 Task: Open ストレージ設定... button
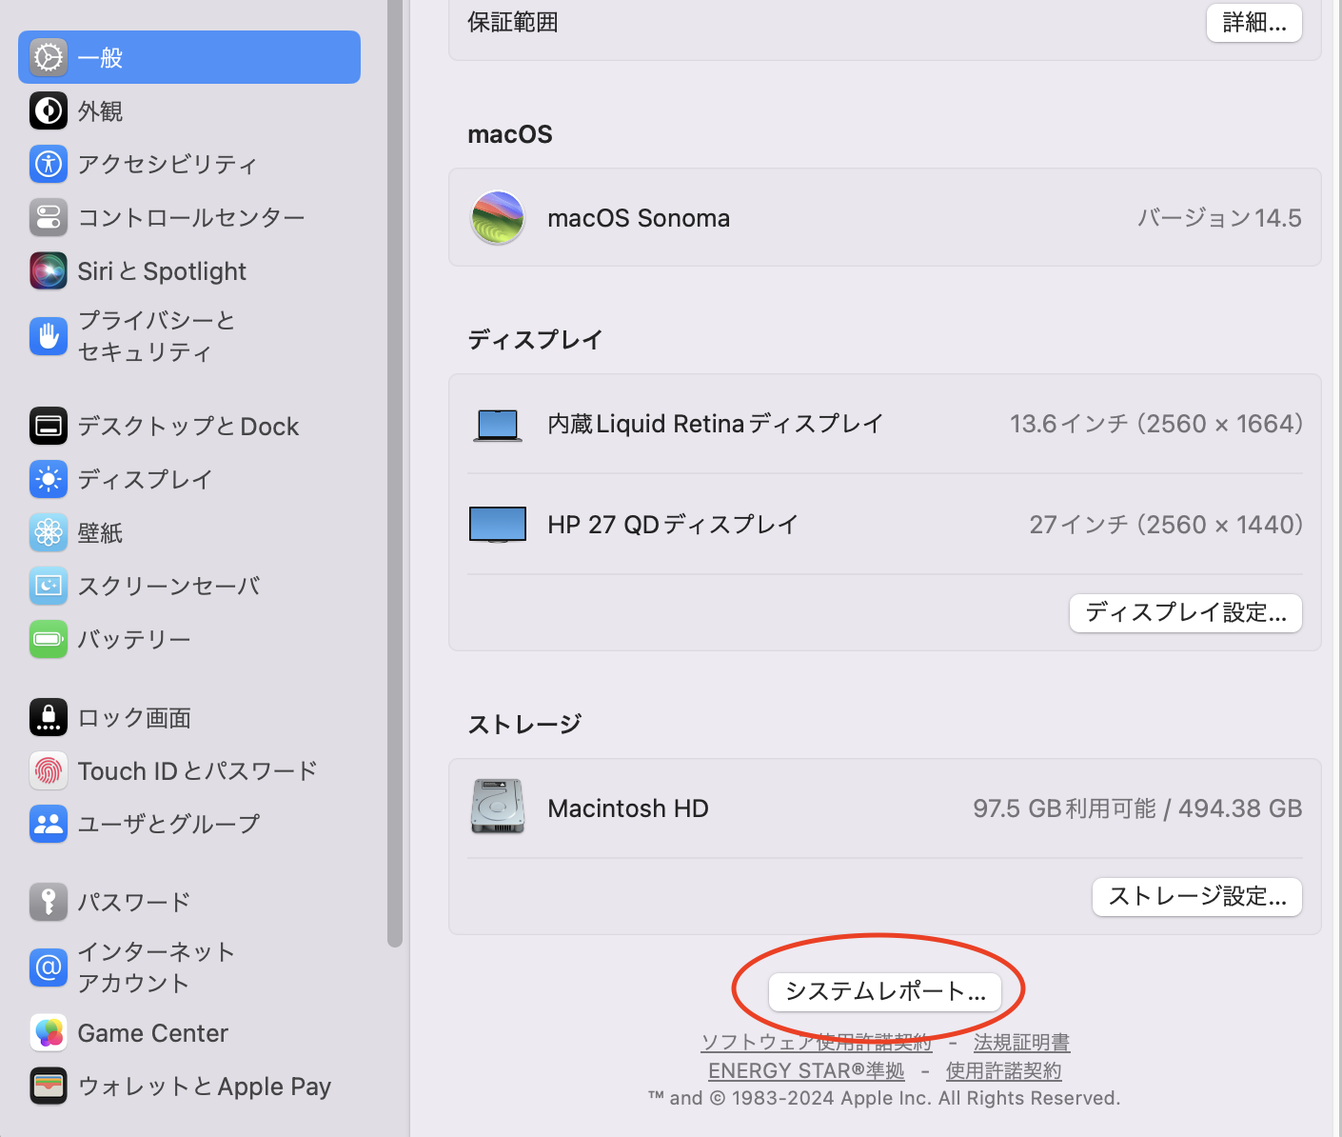click(1197, 896)
